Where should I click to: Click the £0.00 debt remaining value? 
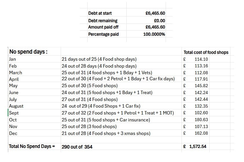point(159,21)
